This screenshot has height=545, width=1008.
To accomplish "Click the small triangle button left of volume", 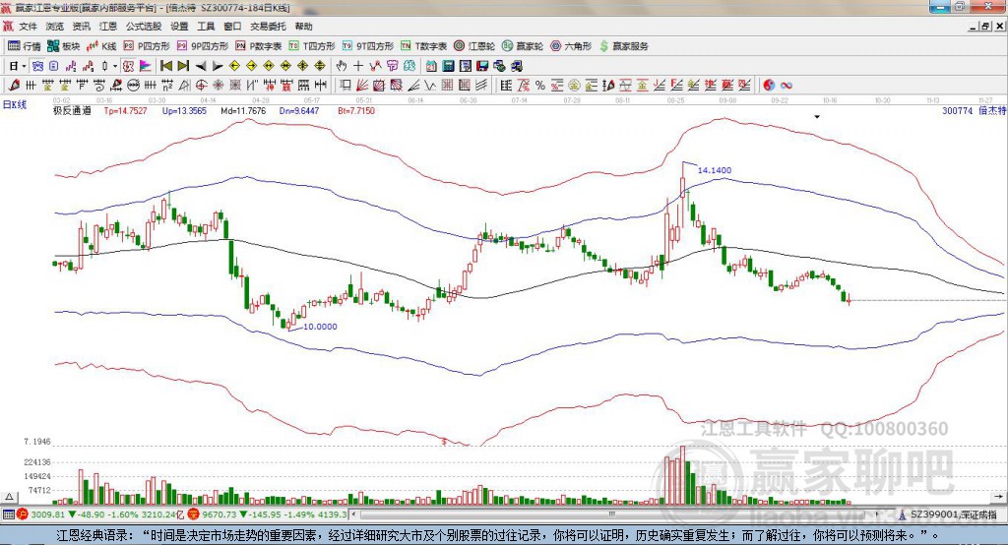I will 9,497.
